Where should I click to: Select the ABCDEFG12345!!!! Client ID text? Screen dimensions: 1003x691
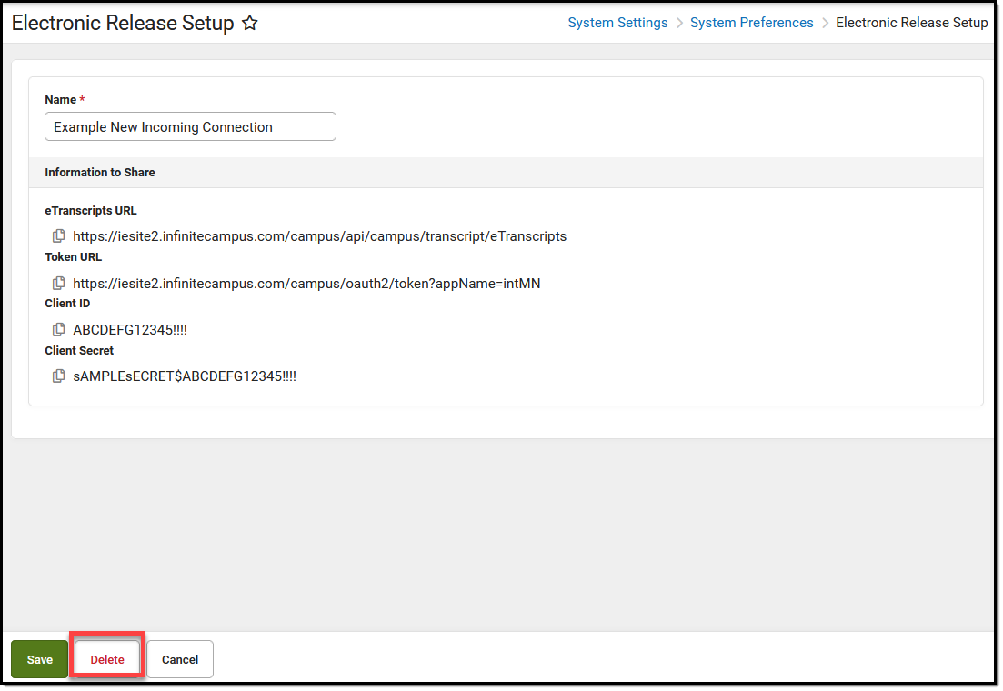coord(130,329)
